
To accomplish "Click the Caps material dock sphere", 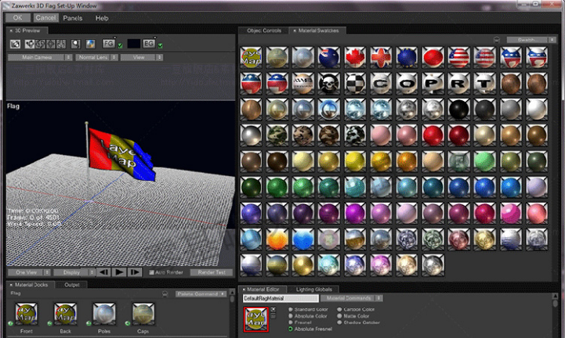I will 144,313.
